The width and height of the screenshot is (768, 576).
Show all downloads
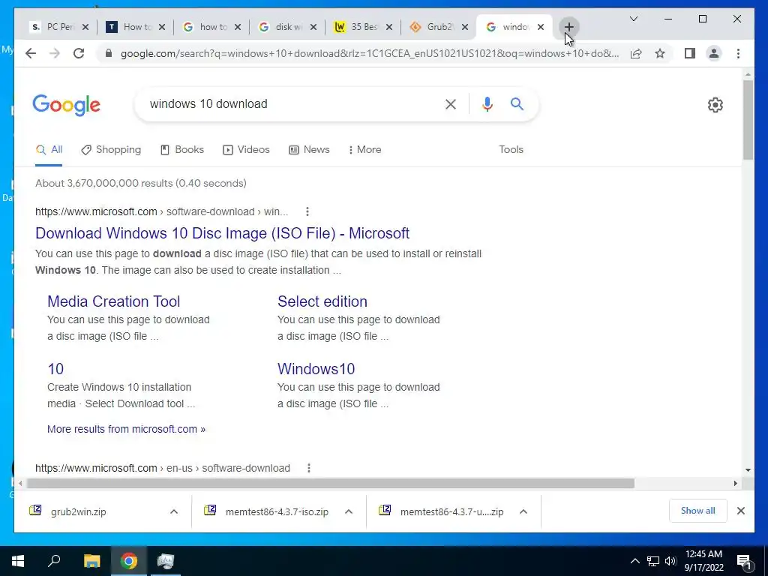coord(697,511)
